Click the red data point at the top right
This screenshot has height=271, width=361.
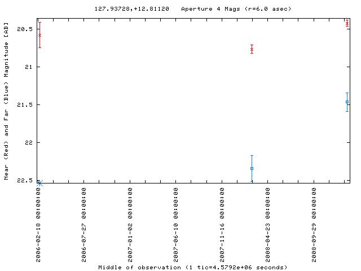pyautogui.click(x=347, y=23)
